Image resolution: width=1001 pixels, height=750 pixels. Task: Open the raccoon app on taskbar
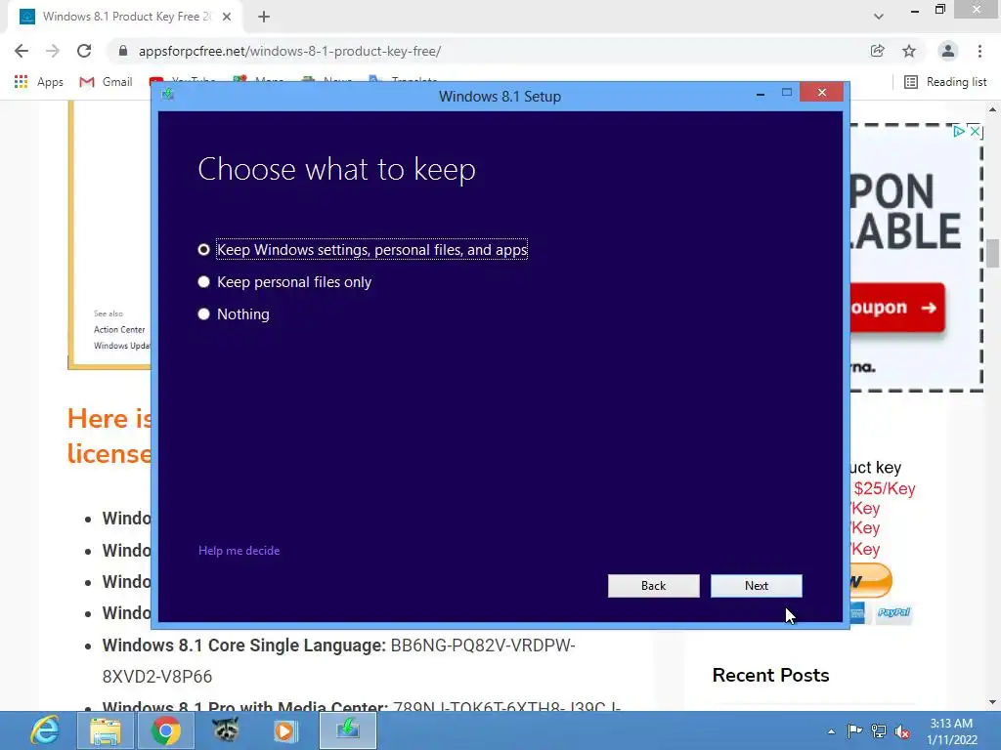[x=226, y=730]
